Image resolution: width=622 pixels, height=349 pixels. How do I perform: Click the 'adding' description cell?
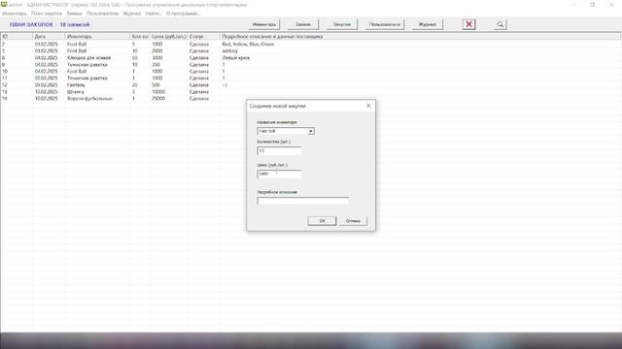(229, 51)
